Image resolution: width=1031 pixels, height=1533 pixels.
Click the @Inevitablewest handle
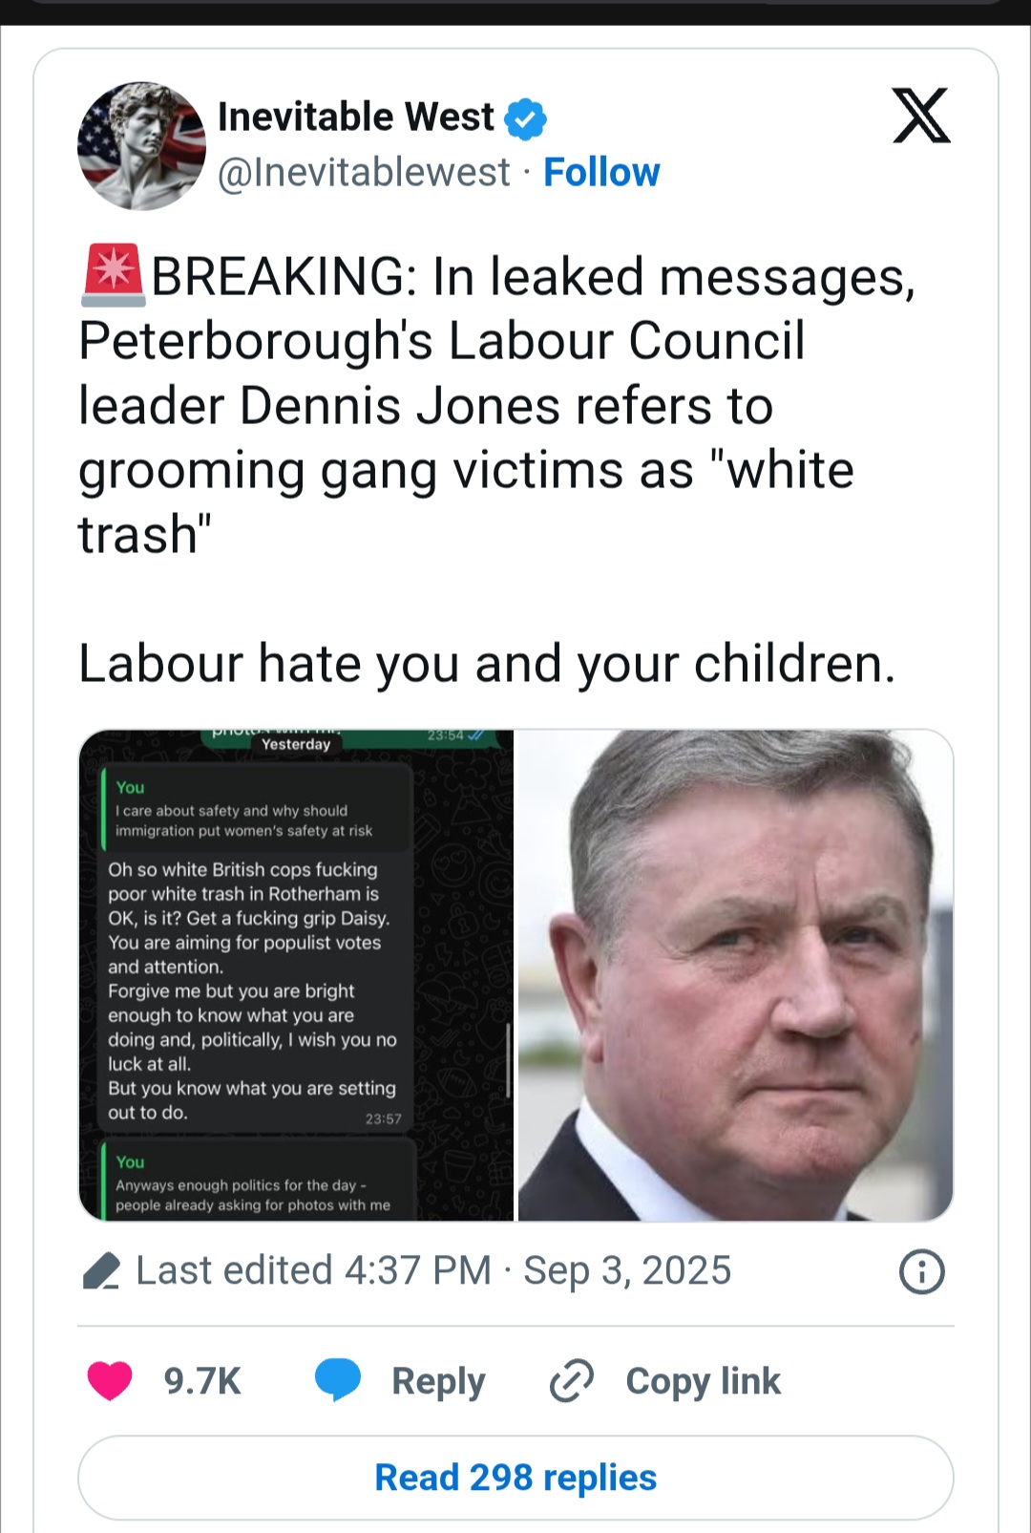point(364,173)
